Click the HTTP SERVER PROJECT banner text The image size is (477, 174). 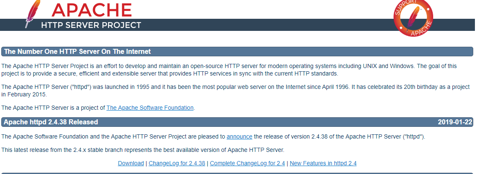(91, 25)
